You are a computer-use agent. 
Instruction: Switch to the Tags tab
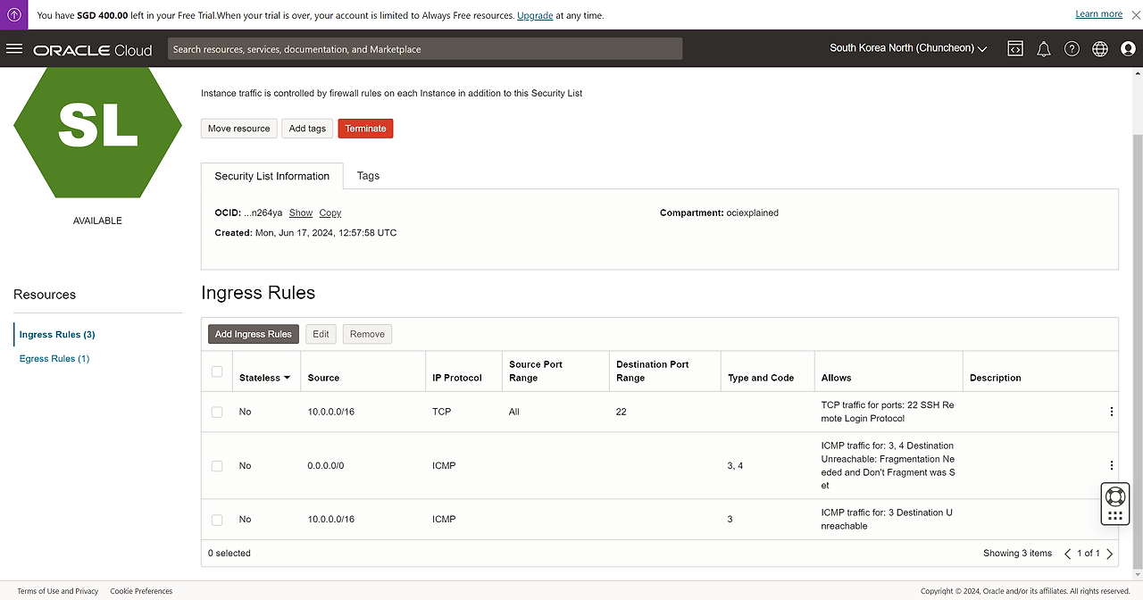(x=368, y=176)
